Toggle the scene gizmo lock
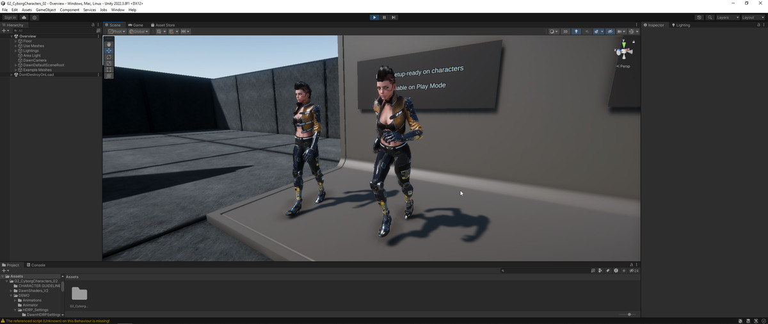 click(634, 42)
